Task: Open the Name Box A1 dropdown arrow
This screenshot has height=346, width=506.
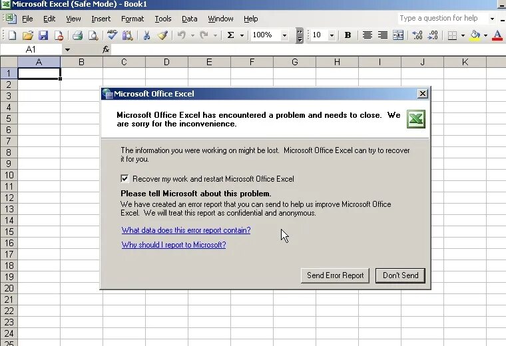Action: [67, 50]
